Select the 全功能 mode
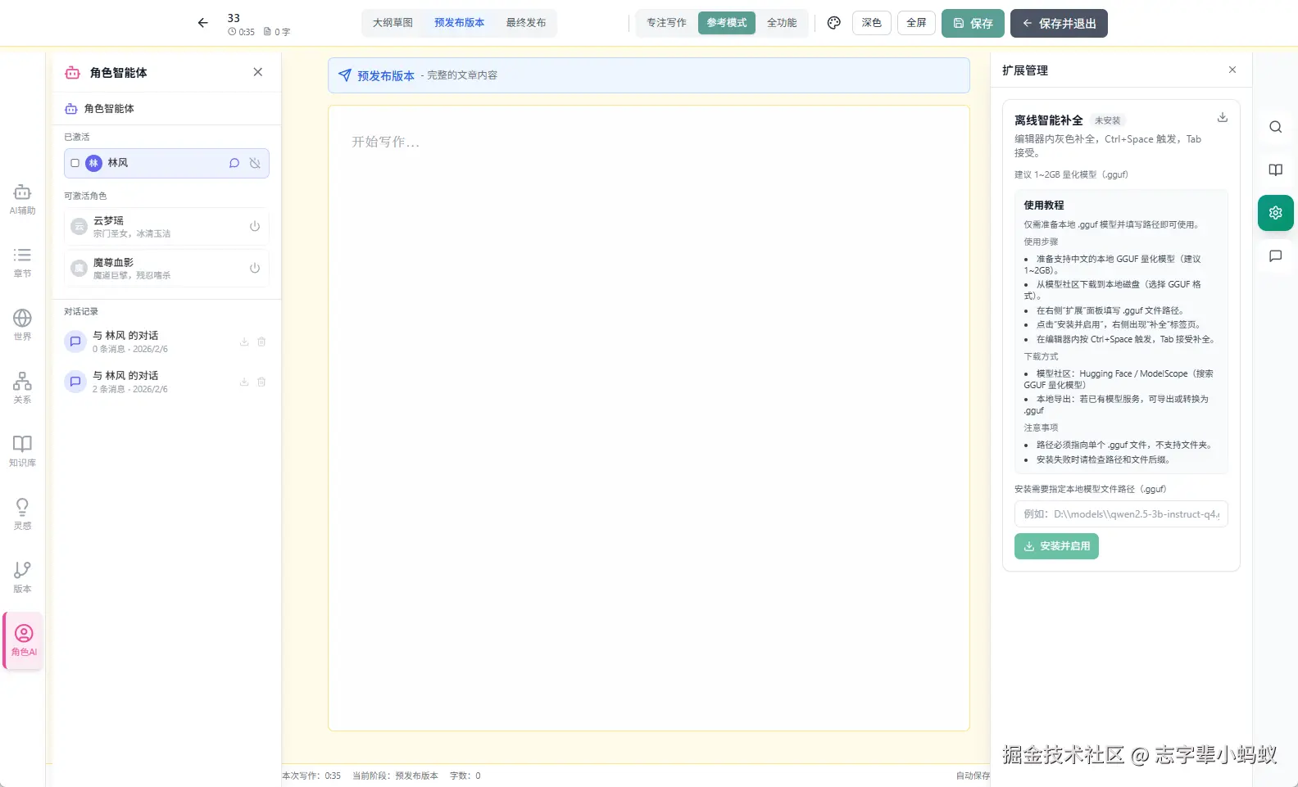Viewport: 1298px width, 787px height. (x=782, y=23)
